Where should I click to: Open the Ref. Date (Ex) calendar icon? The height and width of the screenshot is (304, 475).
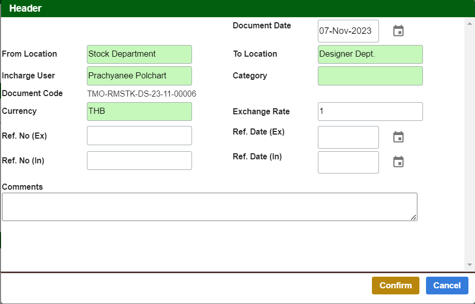[398, 137]
